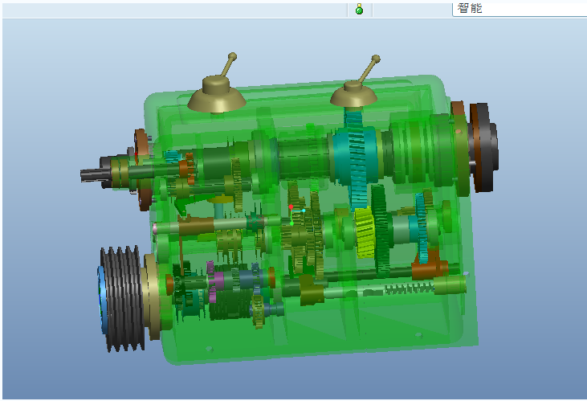Select the bright yellow gear
The height and width of the screenshot is (401, 587).
365,232
